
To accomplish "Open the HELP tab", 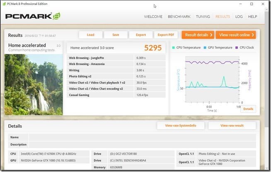I will click(x=252, y=17).
